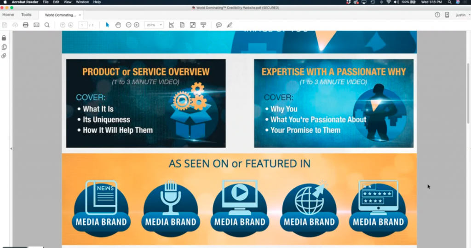Select the Highlight pen tool
This screenshot has width=471, height=248.
[230, 25]
